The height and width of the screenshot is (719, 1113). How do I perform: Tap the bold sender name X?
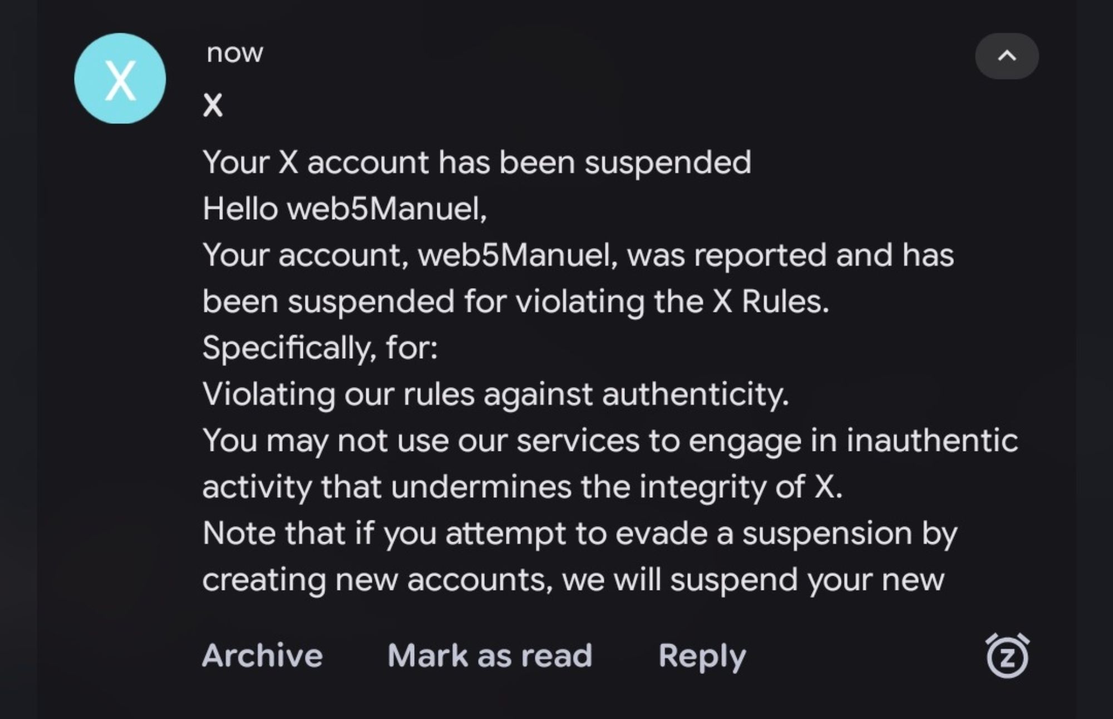pyautogui.click(x=213, y=105)
